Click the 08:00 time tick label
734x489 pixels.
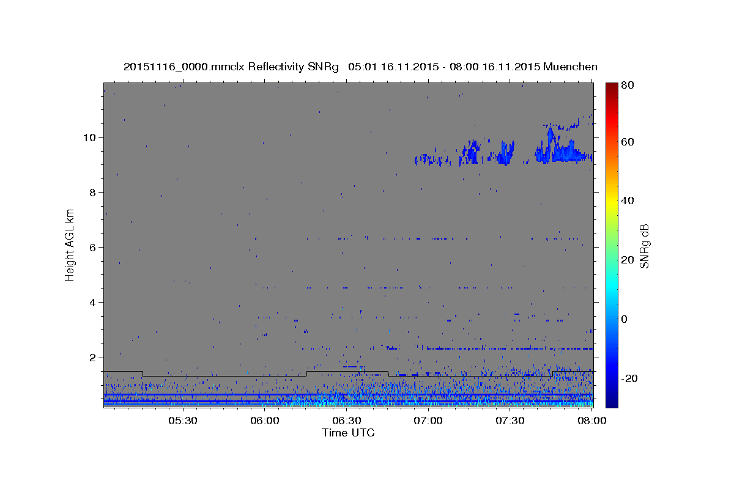click(592, 421)
